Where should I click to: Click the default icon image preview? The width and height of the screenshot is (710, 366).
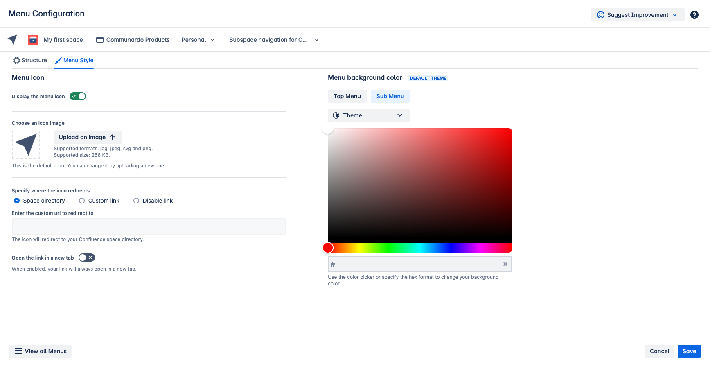tap(26, 145)
